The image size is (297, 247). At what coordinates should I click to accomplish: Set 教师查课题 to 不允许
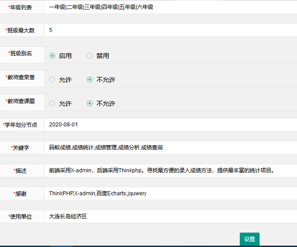(x=90, y=103)
